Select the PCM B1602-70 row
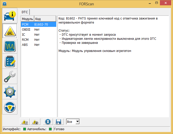This screenshot has width=173, height=134. 39,24
